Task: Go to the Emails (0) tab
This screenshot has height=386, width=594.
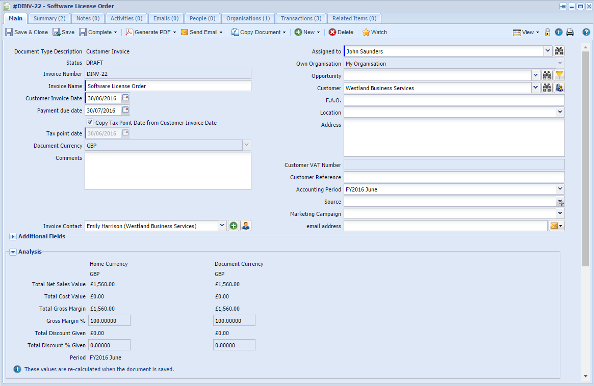Action: 166,18
